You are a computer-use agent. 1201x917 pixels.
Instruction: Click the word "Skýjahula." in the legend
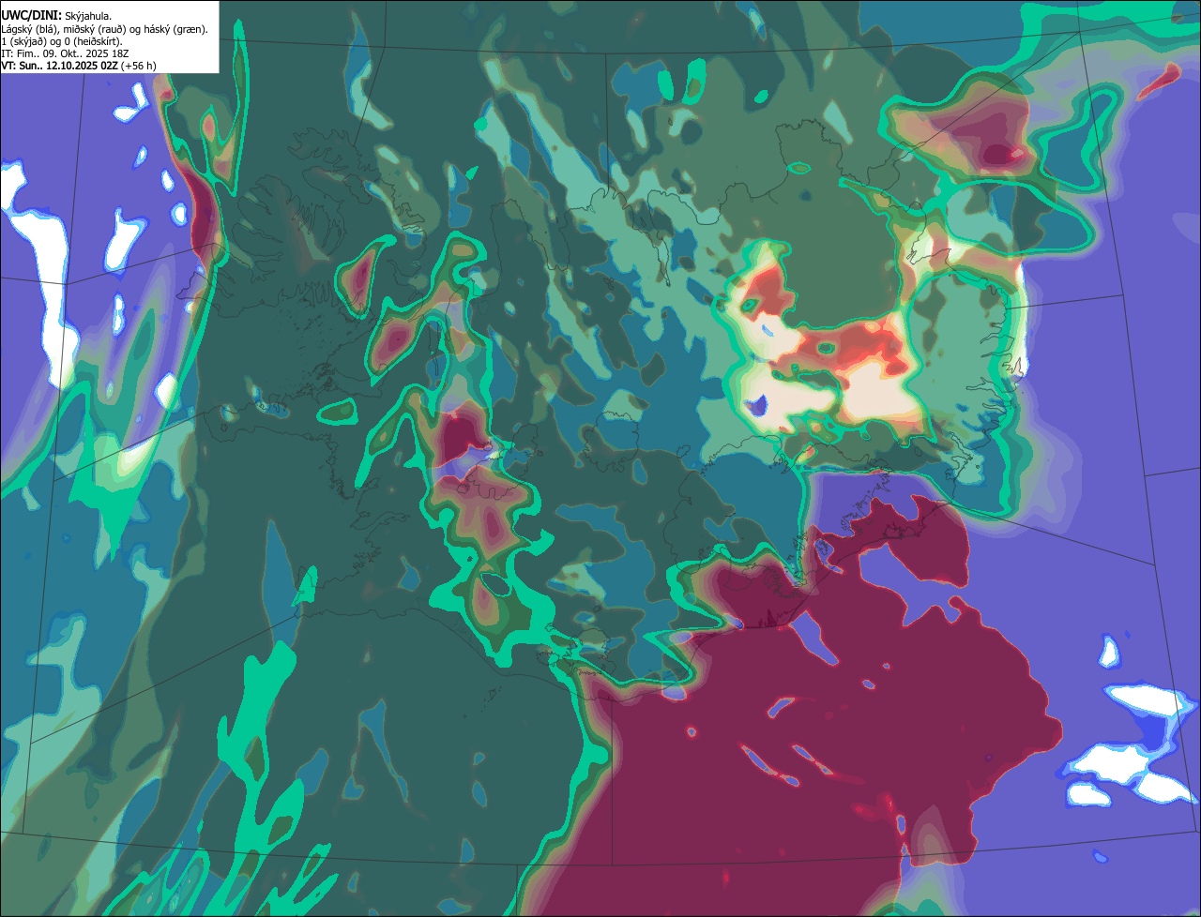tap(88, 17)
